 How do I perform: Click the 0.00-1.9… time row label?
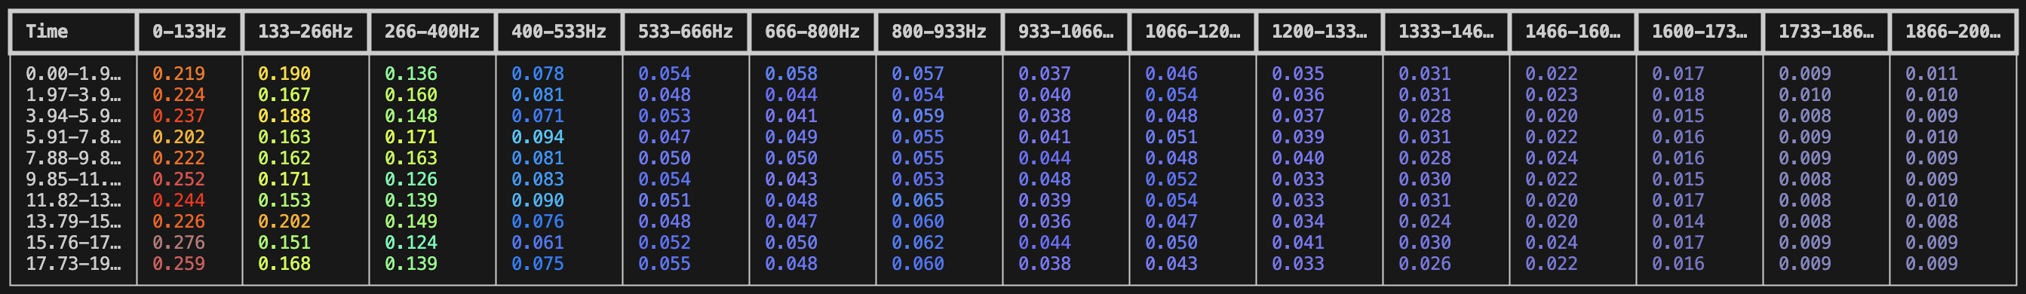73,74
